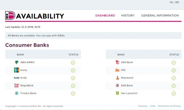
Task: Click the Knab logo icon
Action: click(x=17, y=78)
